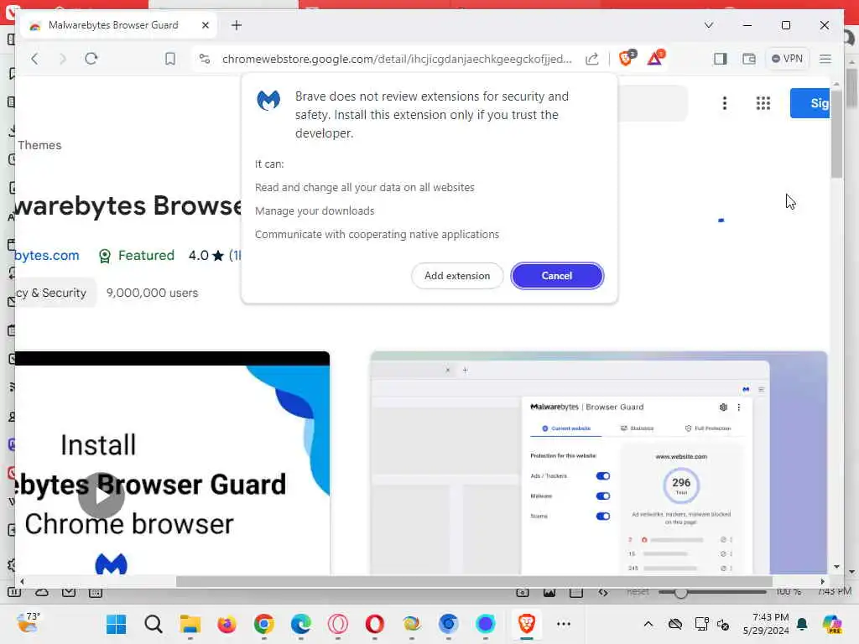Click the vertical scrollbar down arrow
Viewport: 859px width, 644px height.
click(836, 567)
